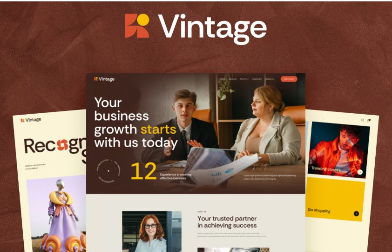The image size is (392, 252).
Task: Click the Go shopping text link
Action: pyautogui.click(x=319, y=210)
